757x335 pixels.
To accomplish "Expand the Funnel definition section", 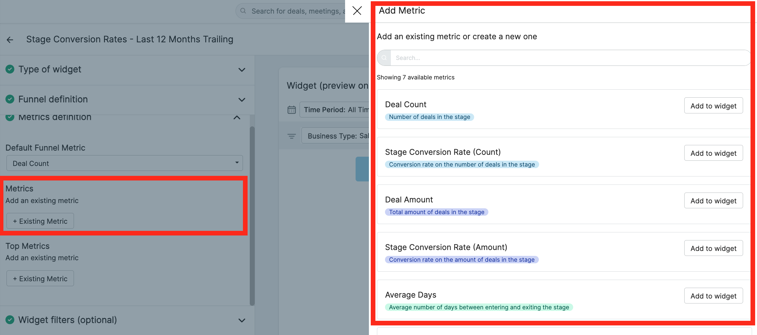I will coord(242,100).
